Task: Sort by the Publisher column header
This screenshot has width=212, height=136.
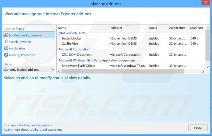Action: pos(116,28)
